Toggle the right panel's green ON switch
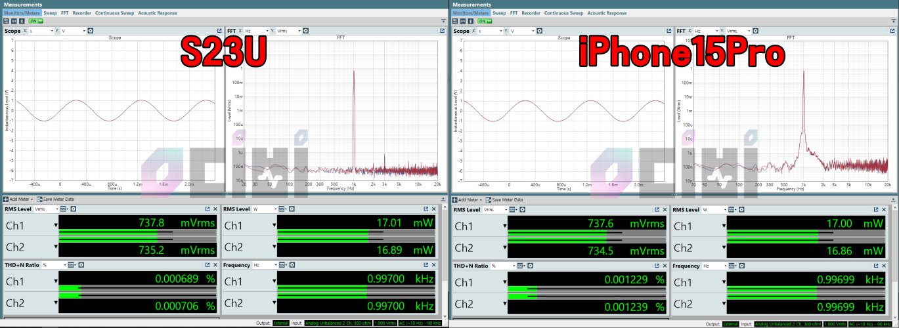Viewport: 899px width, 328px height. 485,21
